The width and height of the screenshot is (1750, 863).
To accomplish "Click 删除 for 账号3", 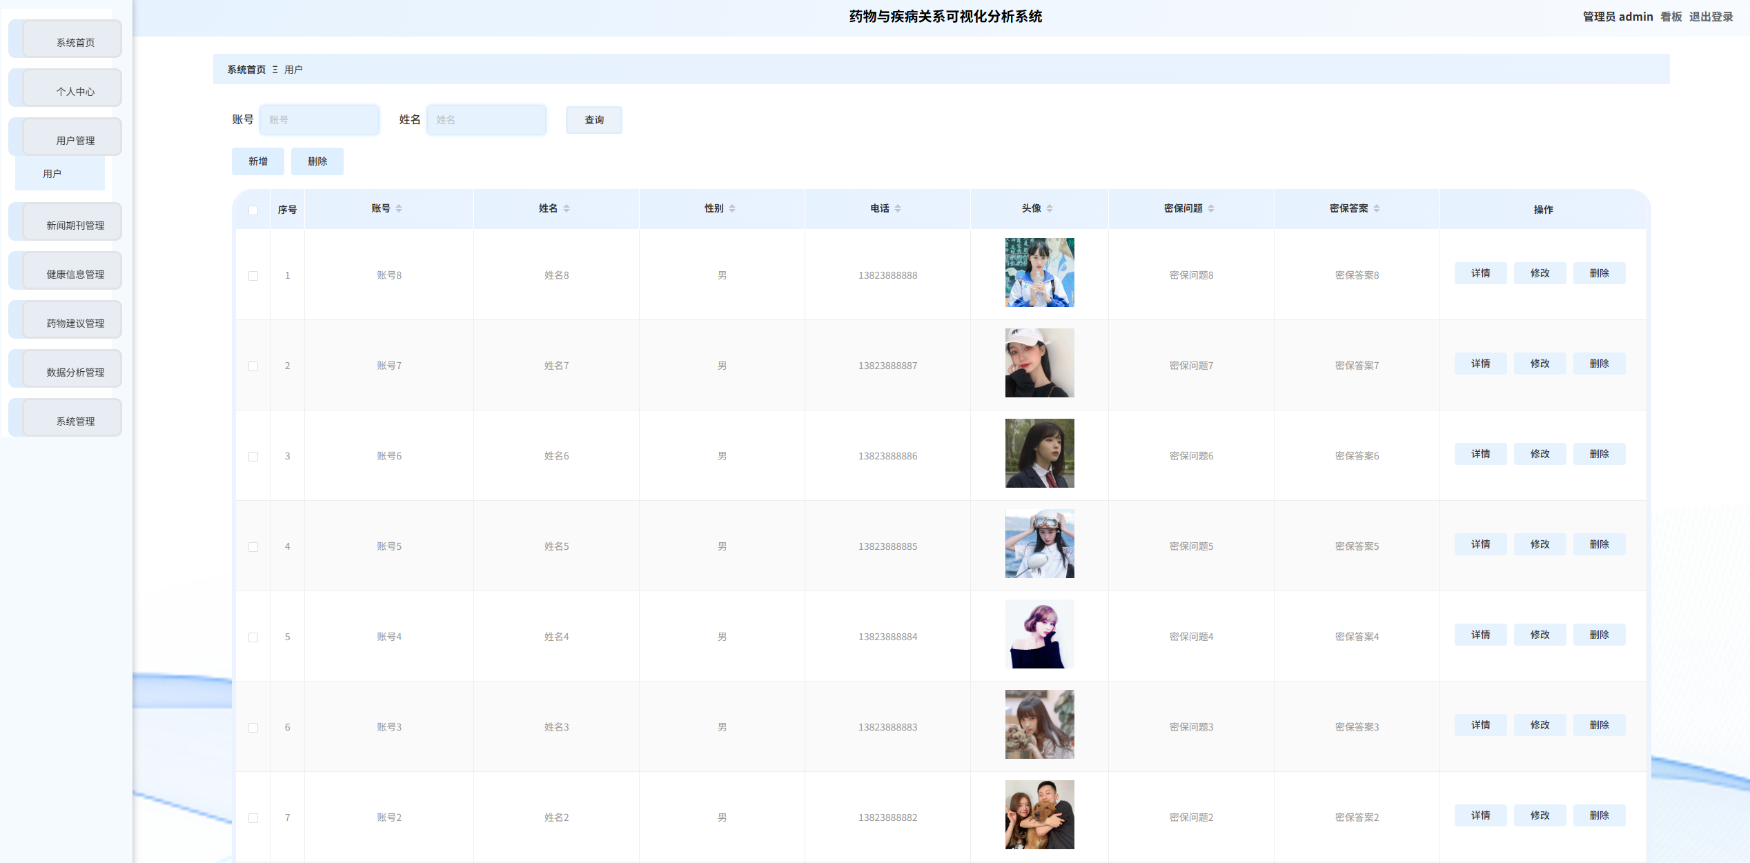I will [1600, 725].
